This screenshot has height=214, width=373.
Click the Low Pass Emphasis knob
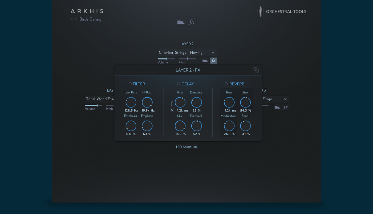coord(131,126)
